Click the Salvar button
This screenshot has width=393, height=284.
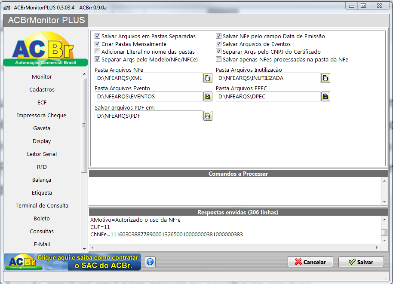[x=361, y=262]
